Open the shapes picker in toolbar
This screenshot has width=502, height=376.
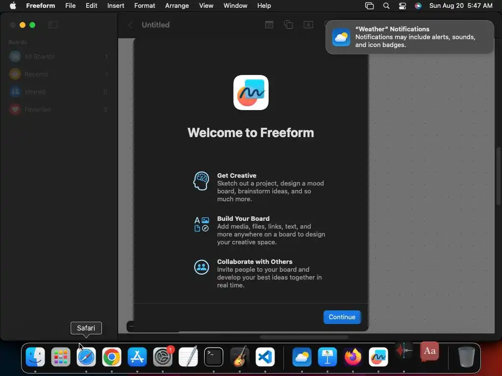coord(288,24)
